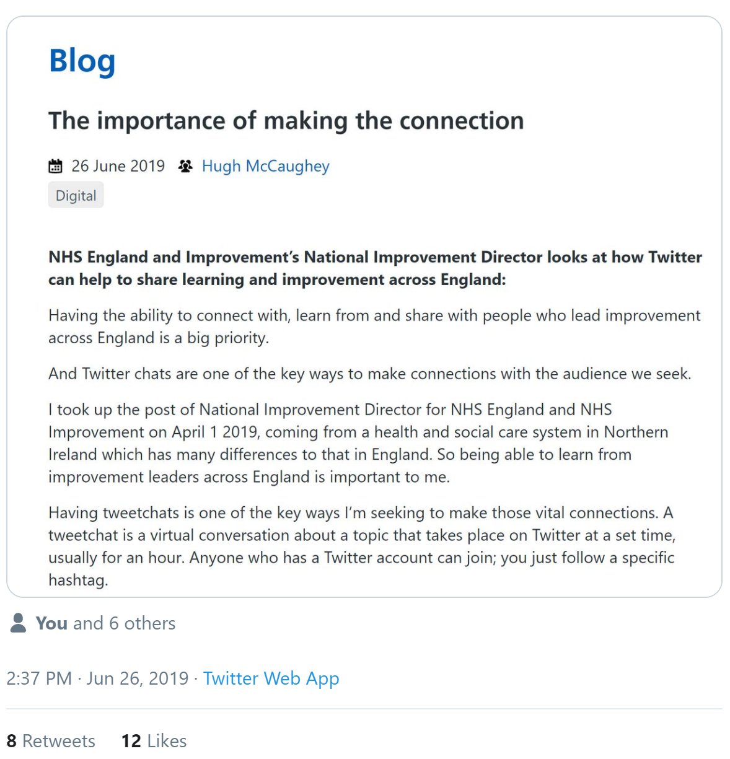Click the author people icon

185,166
